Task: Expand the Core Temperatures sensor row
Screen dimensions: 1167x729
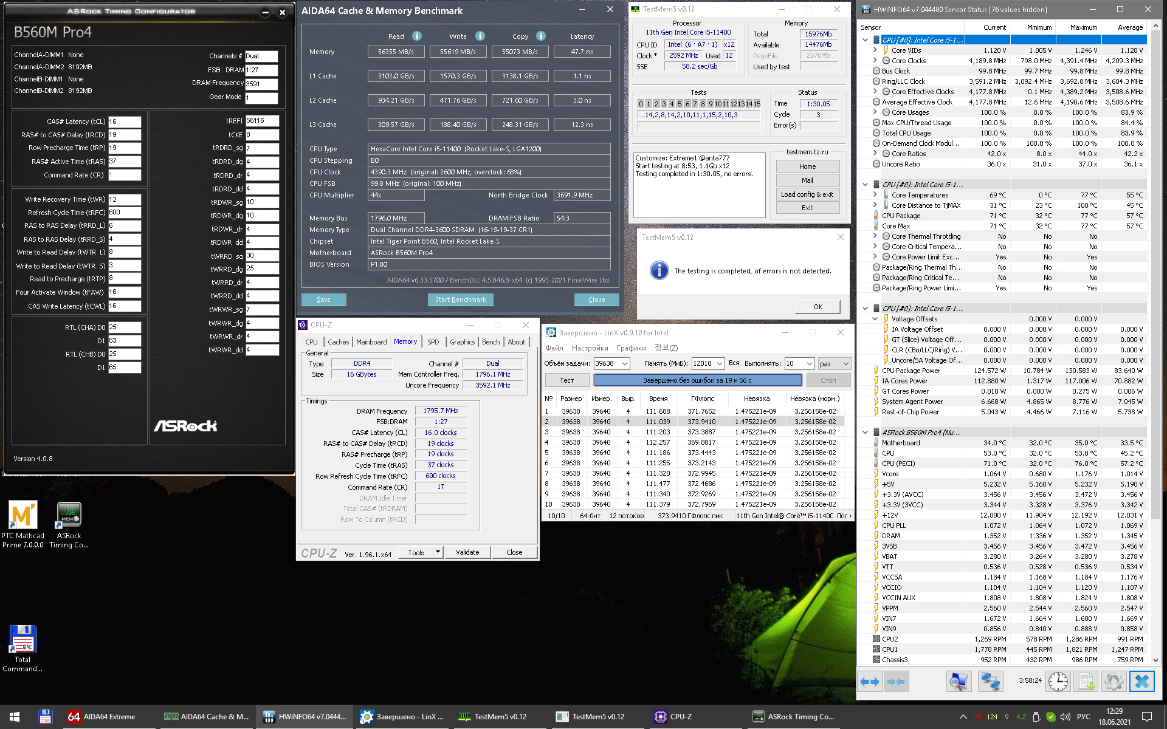Action: coord(875,195)
